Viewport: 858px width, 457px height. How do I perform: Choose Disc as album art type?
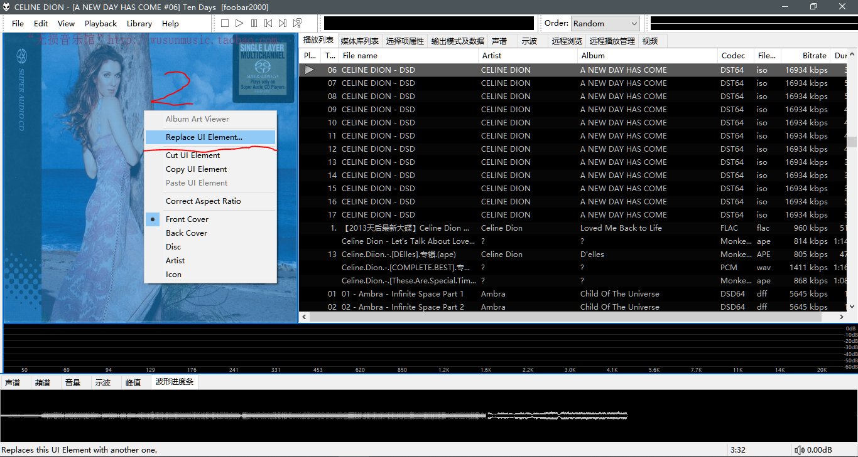click(x=173, y=247)
